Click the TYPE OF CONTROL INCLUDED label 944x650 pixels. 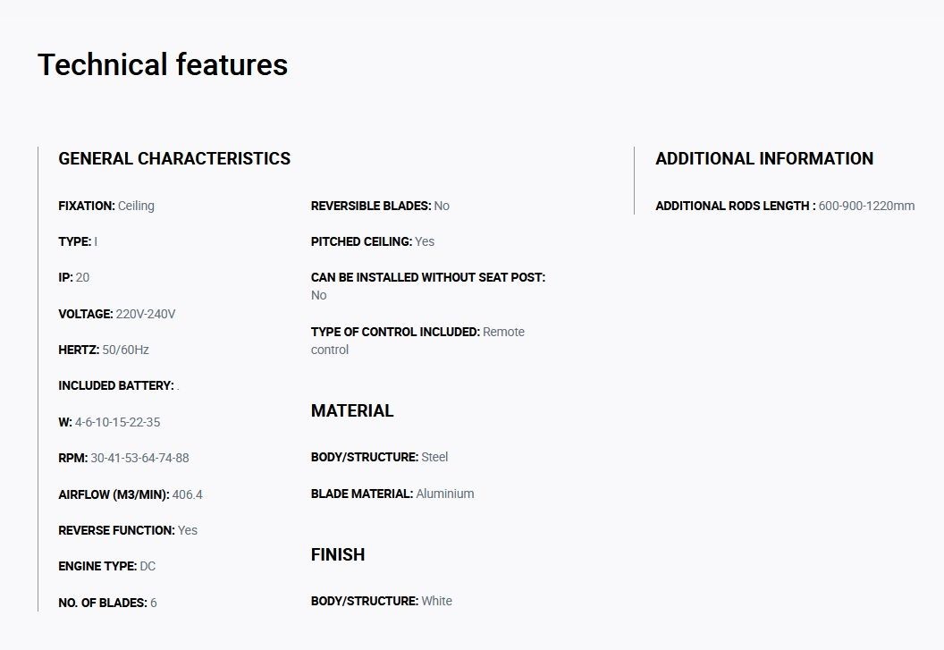pyautogui.click(x=395, y=332)
